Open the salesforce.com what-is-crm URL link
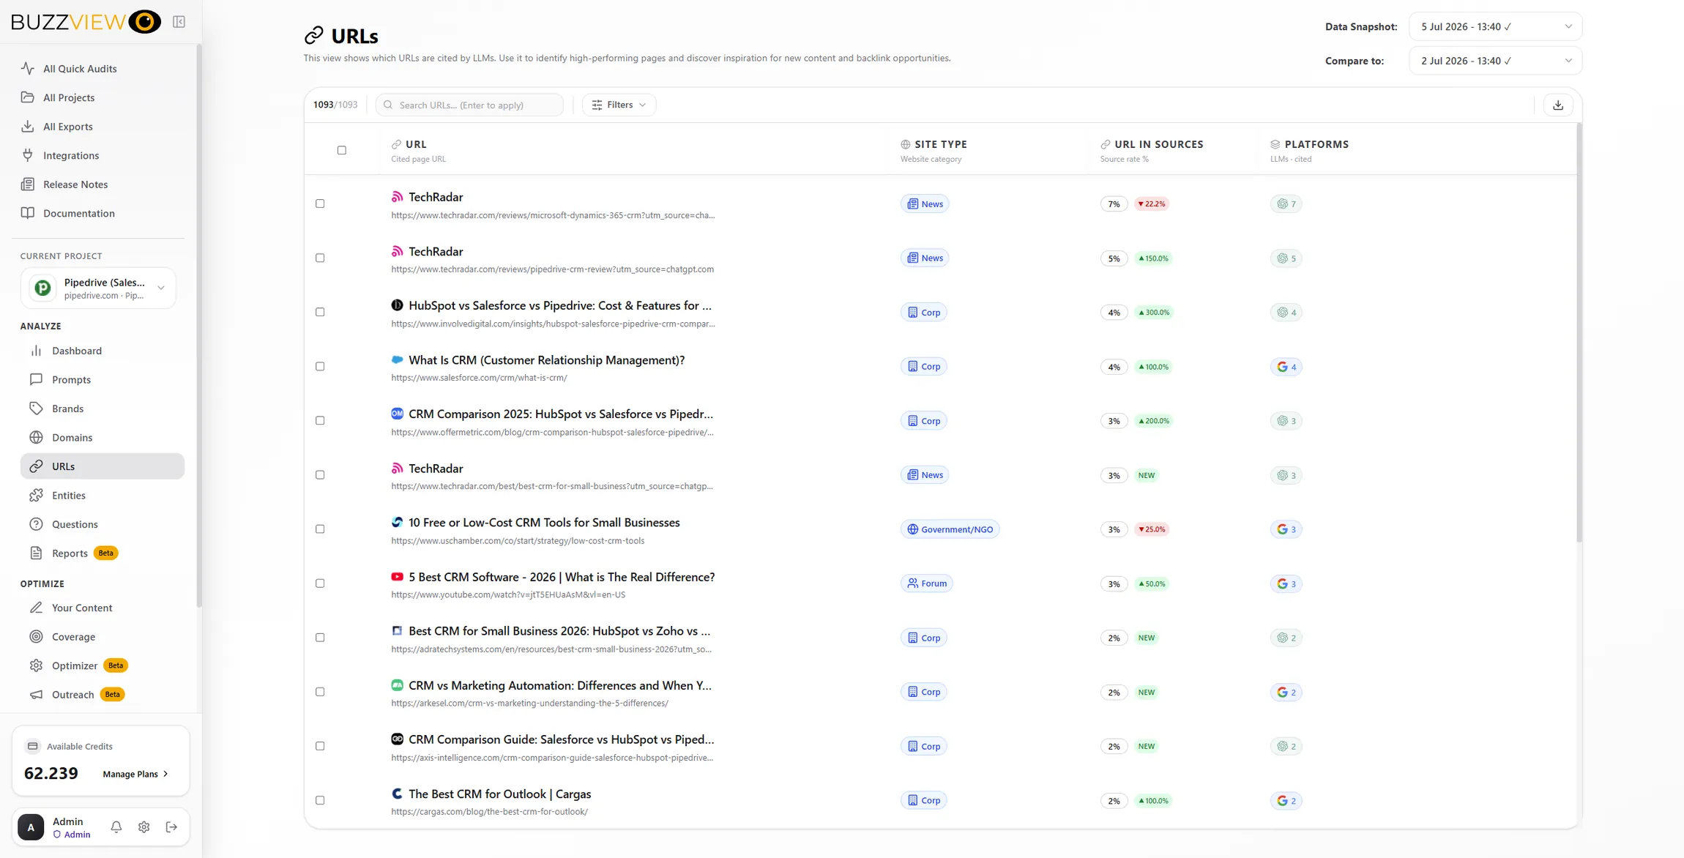 pyautogui.click(x=479, y=378)
